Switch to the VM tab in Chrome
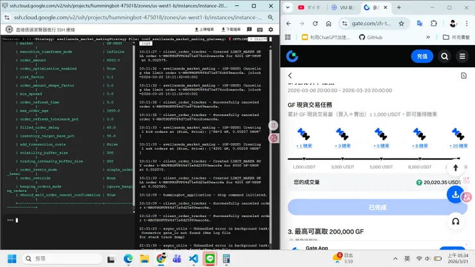Image resolution: width=475 pixels, height=267 pixels. (342, 8)
